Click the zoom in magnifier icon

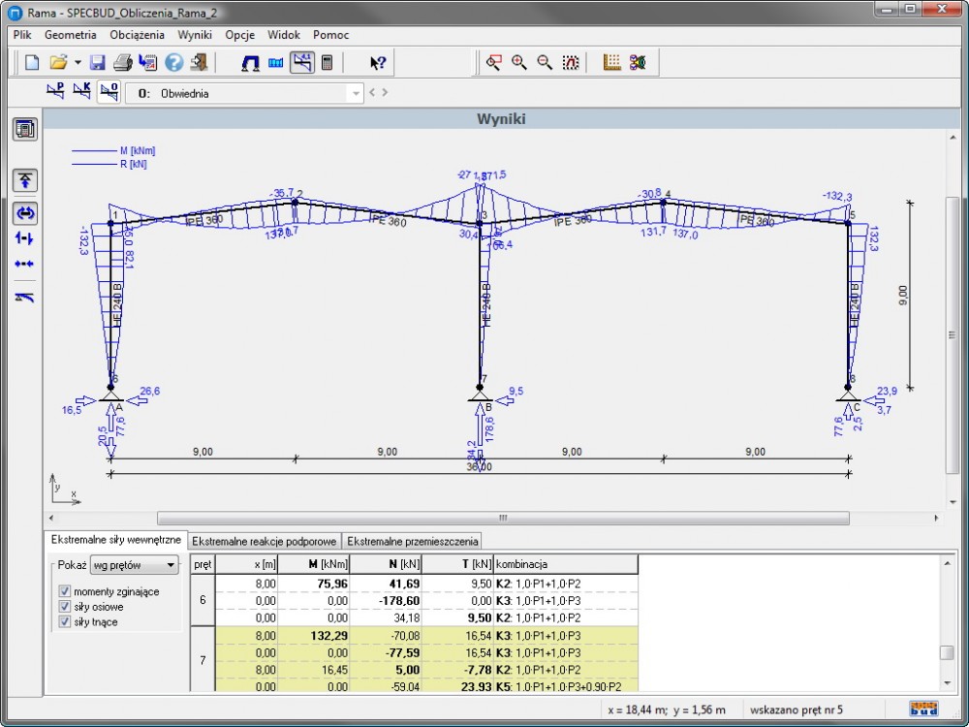[519, 63]
